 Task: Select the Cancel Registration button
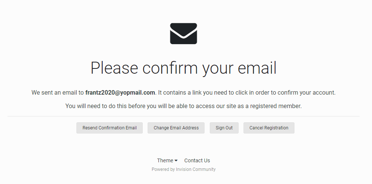[269, 128]
